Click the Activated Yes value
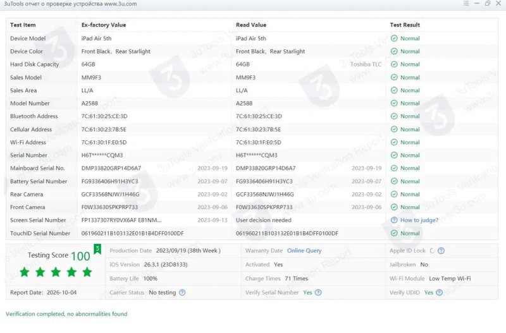This screenshot has width=506, height=333. [x=278, y=264]
